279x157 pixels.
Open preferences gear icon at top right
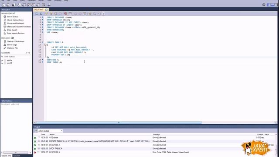point(264,5)
